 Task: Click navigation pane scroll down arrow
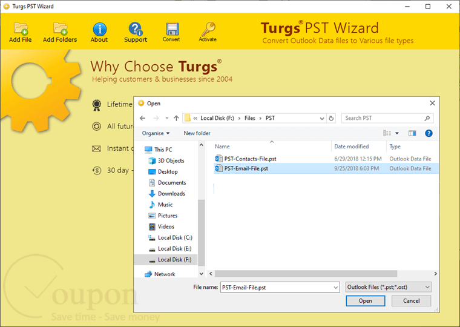[x=201, y=274]
